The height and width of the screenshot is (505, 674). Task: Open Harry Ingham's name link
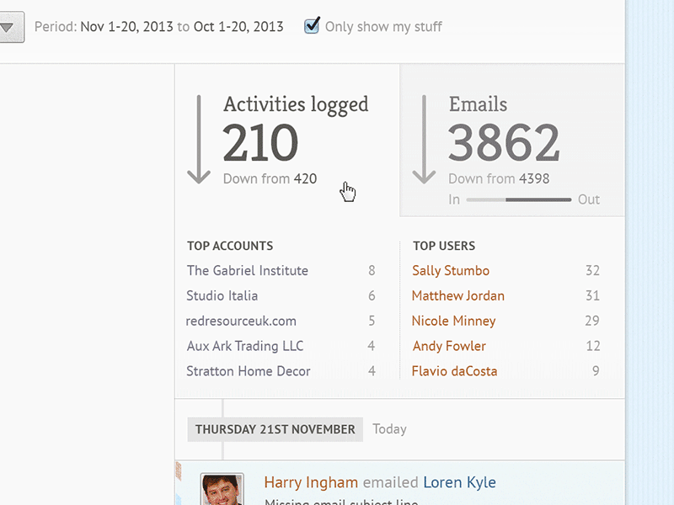pyautogui.click(x=311, y=482)
